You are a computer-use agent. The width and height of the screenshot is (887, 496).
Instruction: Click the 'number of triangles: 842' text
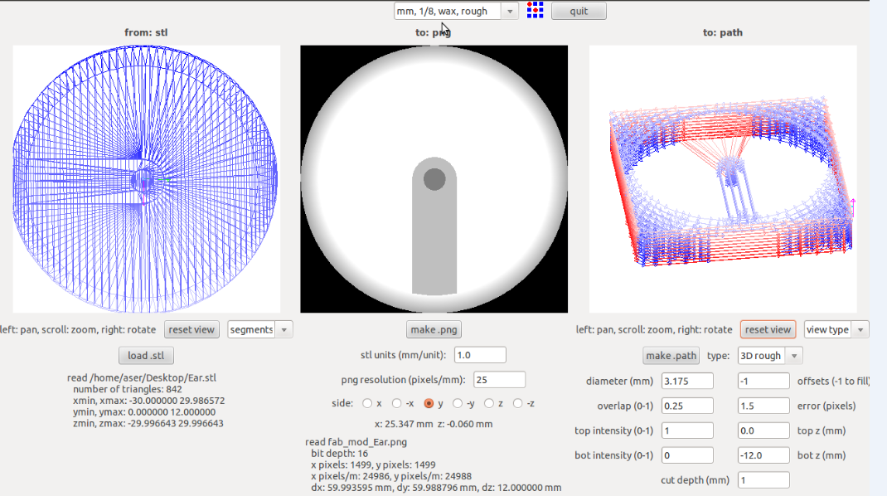pyautogui.click(x=128, y=389)
